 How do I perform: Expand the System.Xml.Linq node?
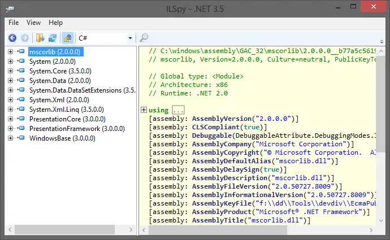10,109
